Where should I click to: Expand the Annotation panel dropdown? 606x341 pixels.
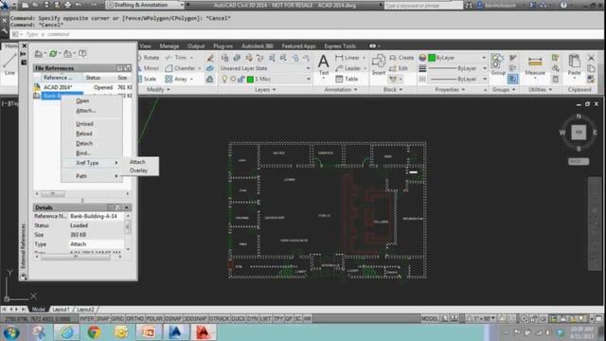coord(341,90)
